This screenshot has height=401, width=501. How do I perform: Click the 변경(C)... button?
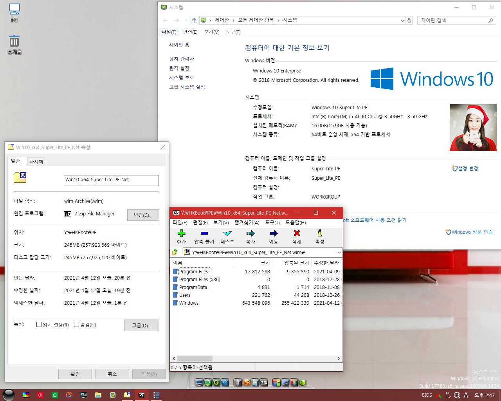click(143, 215)
